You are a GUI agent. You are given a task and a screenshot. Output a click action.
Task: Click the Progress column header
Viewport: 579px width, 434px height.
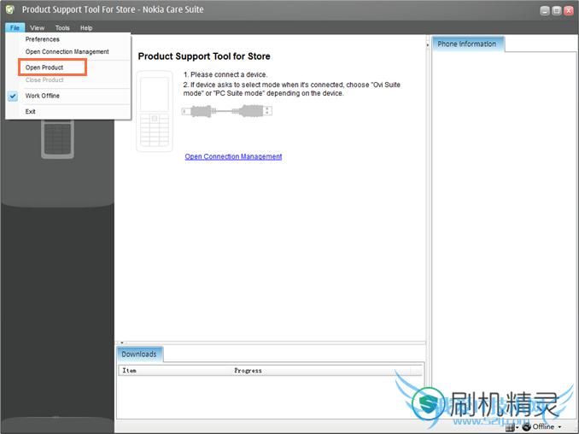click(320, 371)
